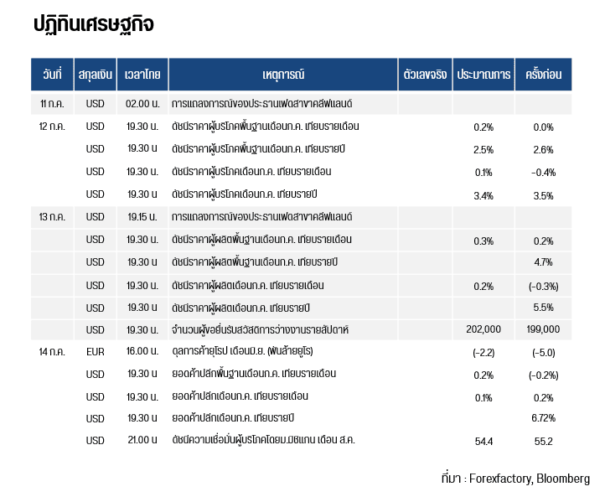Select the forecast value "0.3%"
The image size is (605, 502).
click(483, 241)
